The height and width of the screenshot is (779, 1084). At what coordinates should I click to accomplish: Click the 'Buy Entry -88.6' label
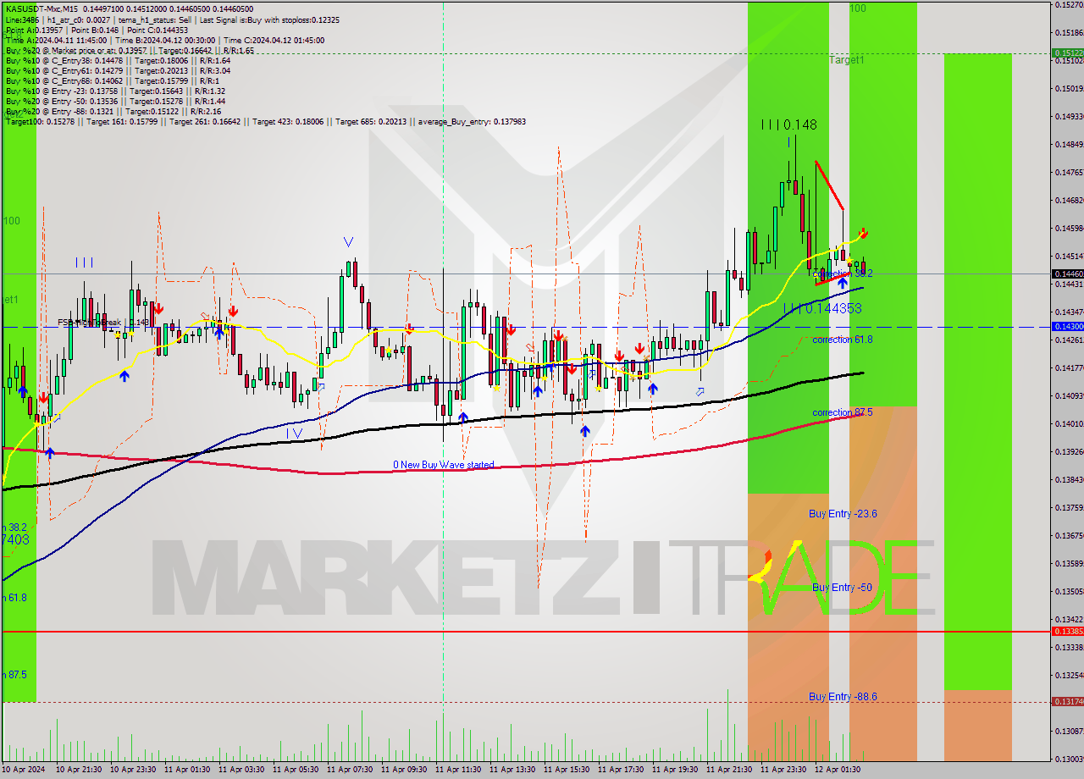tap(843, 697)
